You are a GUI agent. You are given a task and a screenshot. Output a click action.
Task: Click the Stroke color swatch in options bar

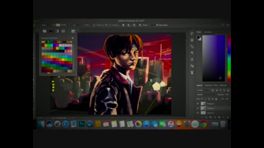point(69,25)
